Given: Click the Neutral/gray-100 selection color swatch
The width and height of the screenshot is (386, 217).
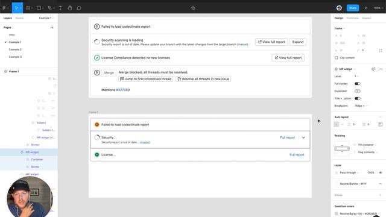Looking at the screenshot, I should pyautogui.click(x=337, y=214).
